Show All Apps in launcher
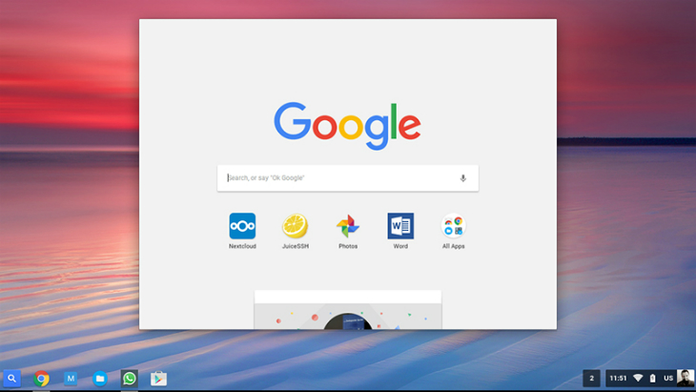The image size is (696, 392). click(453, 226)
